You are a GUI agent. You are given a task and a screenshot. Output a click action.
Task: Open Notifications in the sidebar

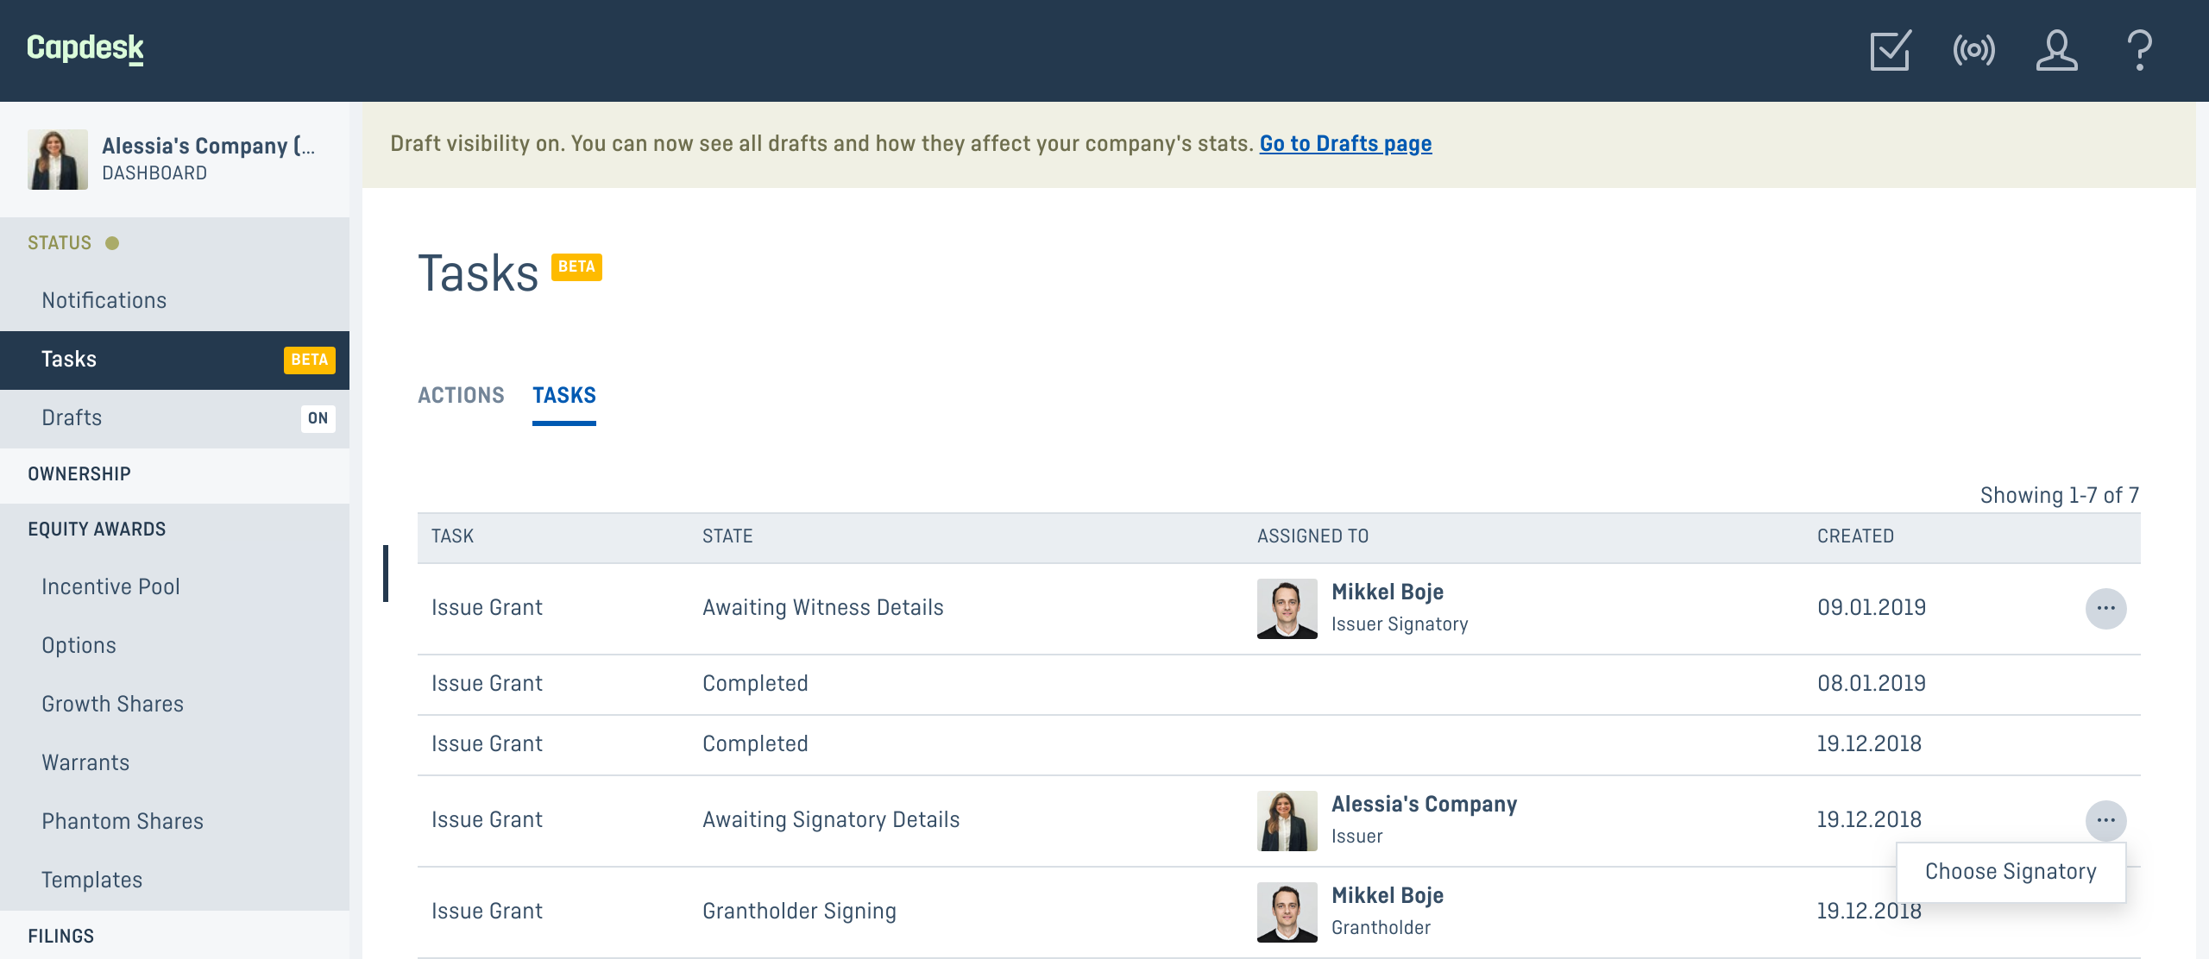coord(174,300)
